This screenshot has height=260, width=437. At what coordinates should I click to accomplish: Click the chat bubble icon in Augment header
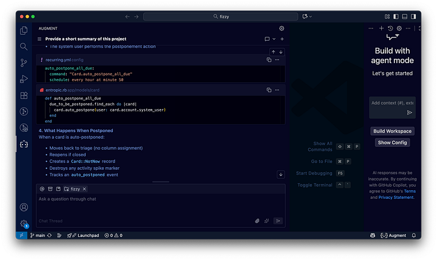(x=267, y=39)
